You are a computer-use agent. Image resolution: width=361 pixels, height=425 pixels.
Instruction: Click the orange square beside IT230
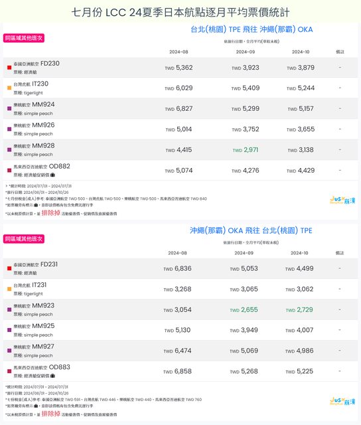pyautogui.click(x=9, y=88)
